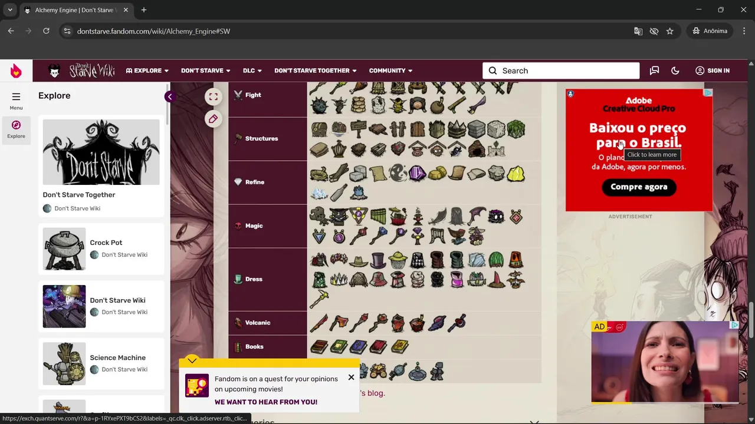Viewport: 755px width, 424px height.
Task: Expand the COMMUNITY dropdown menu
Action: coord(390,71)
